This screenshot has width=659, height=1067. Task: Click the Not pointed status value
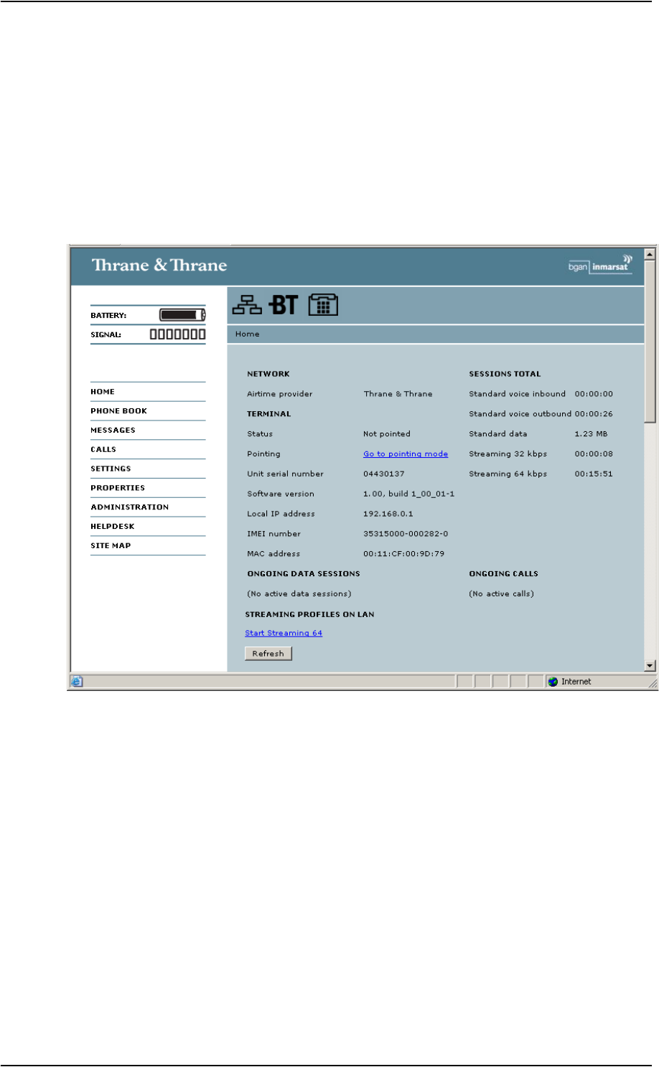(387, 434)
